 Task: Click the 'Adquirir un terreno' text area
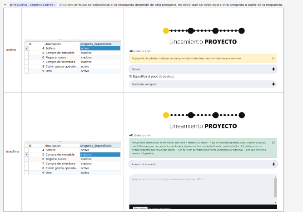tap(200, 188)
